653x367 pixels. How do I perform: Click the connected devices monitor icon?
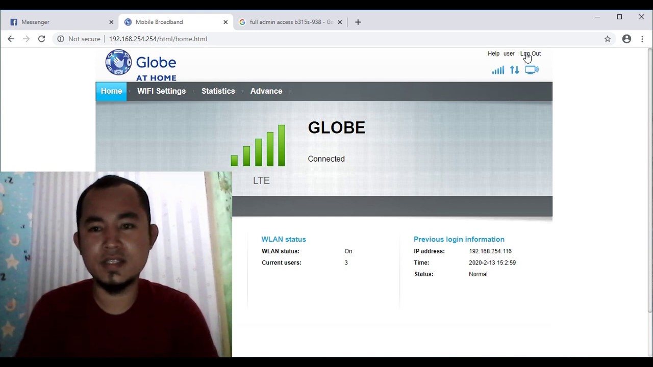(532, 70)
